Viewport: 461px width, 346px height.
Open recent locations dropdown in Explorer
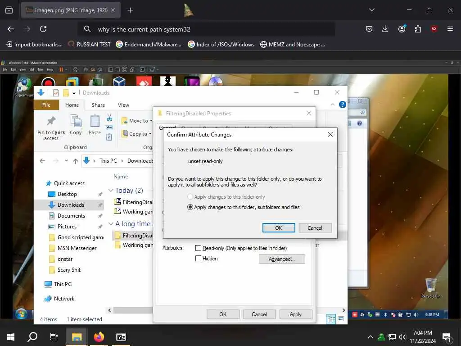pos(66,161)
